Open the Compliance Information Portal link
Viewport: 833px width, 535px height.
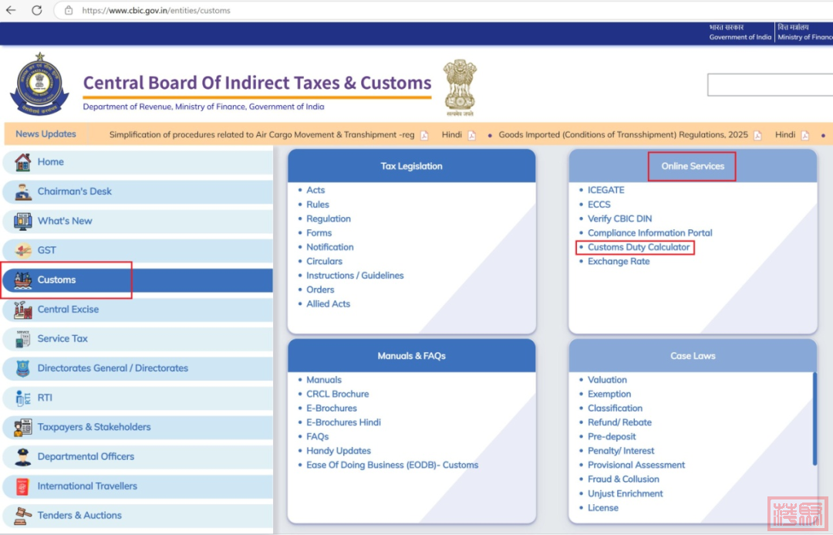point(649,233)
